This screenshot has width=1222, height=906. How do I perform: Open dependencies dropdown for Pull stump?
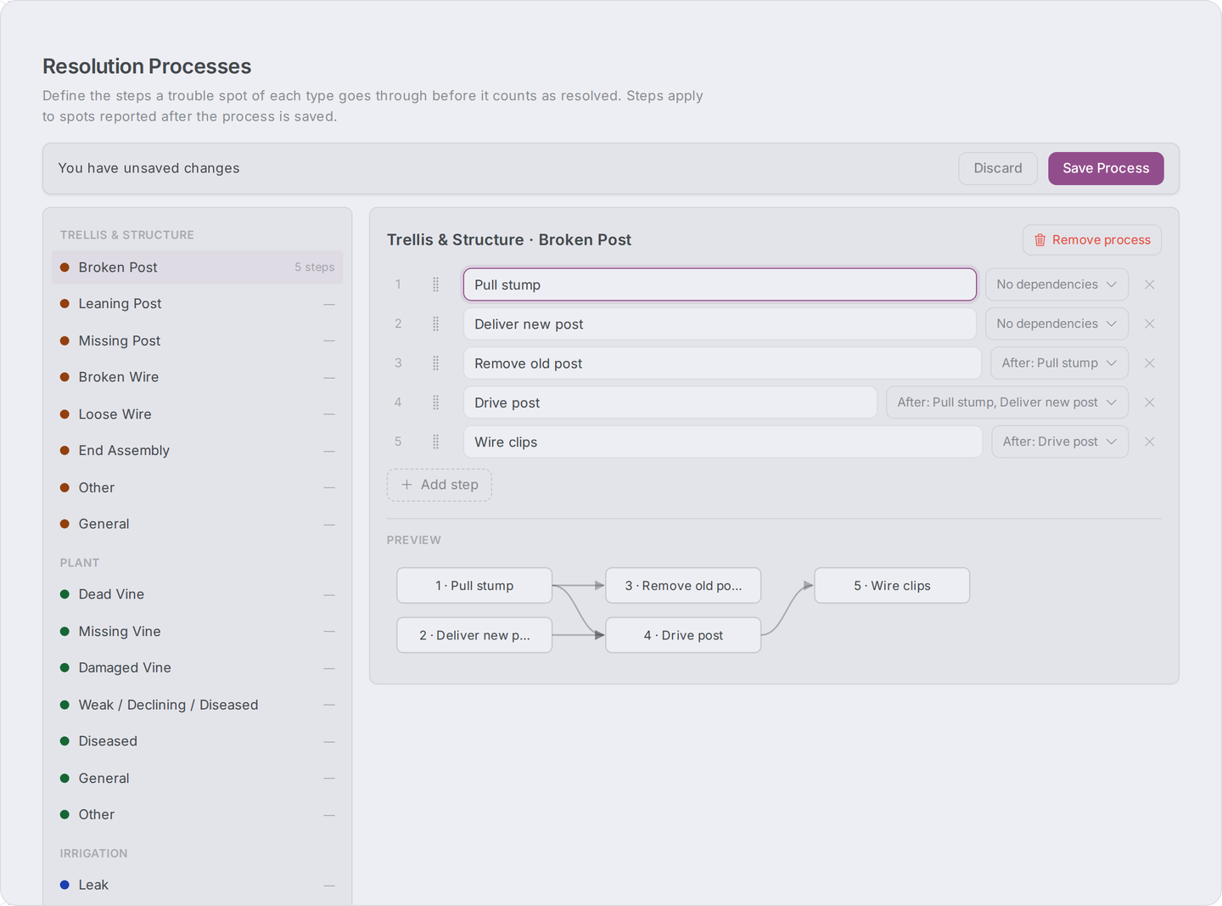click(x=1057, y=284)
